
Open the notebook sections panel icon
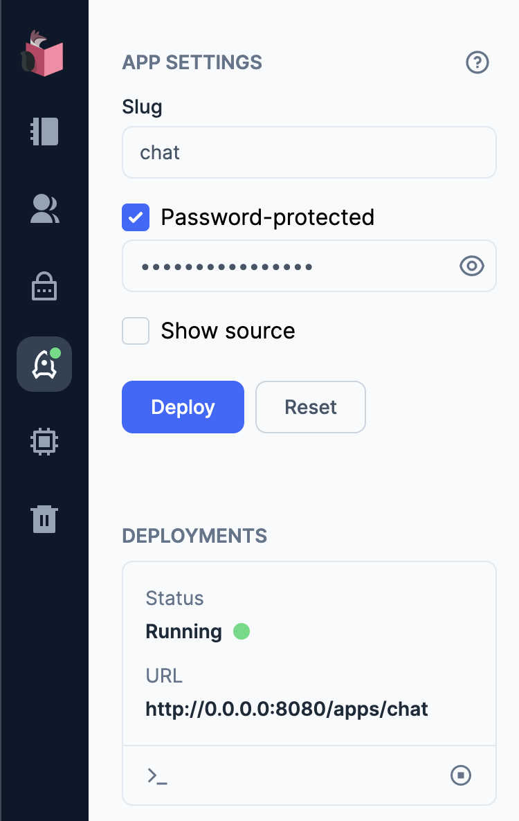44,131
